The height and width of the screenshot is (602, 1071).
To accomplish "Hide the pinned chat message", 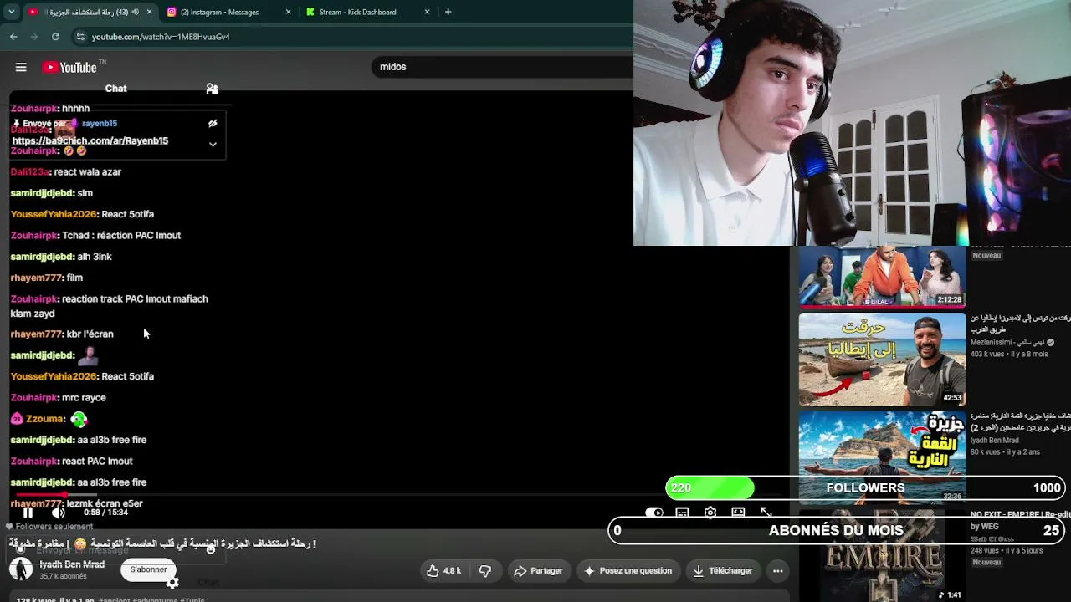I will click(x=213, y=123).
